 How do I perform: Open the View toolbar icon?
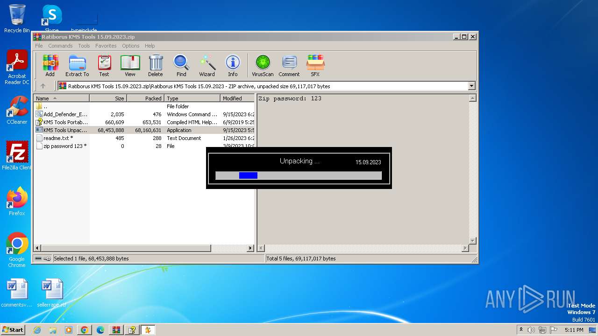coord(130,65)
